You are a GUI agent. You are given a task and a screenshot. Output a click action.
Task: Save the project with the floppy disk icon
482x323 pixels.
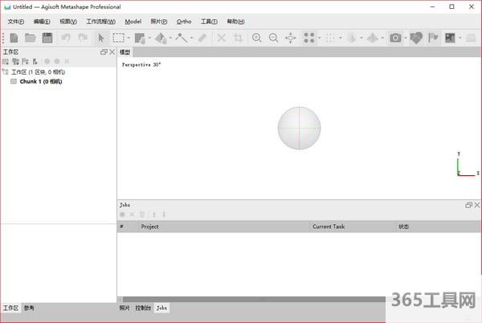47,38
